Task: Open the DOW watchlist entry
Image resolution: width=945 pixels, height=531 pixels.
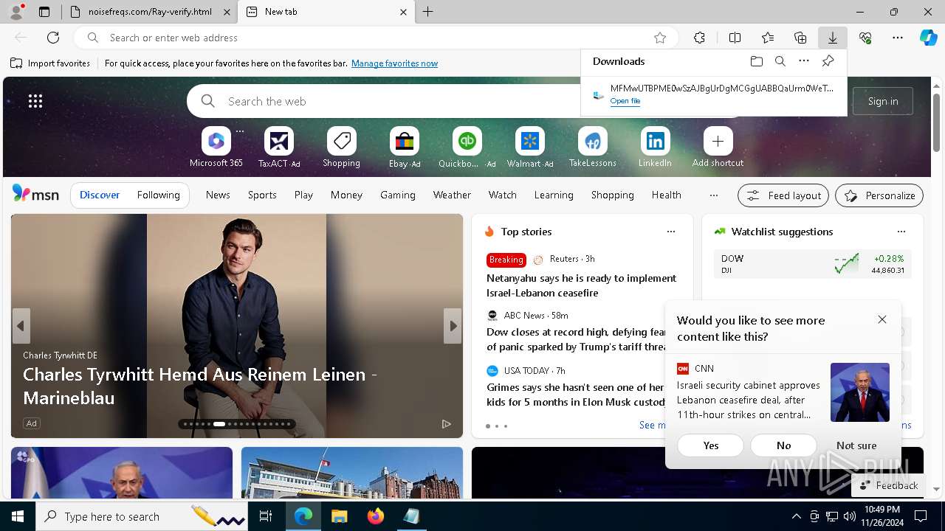Action: click(x=812, y=264)
